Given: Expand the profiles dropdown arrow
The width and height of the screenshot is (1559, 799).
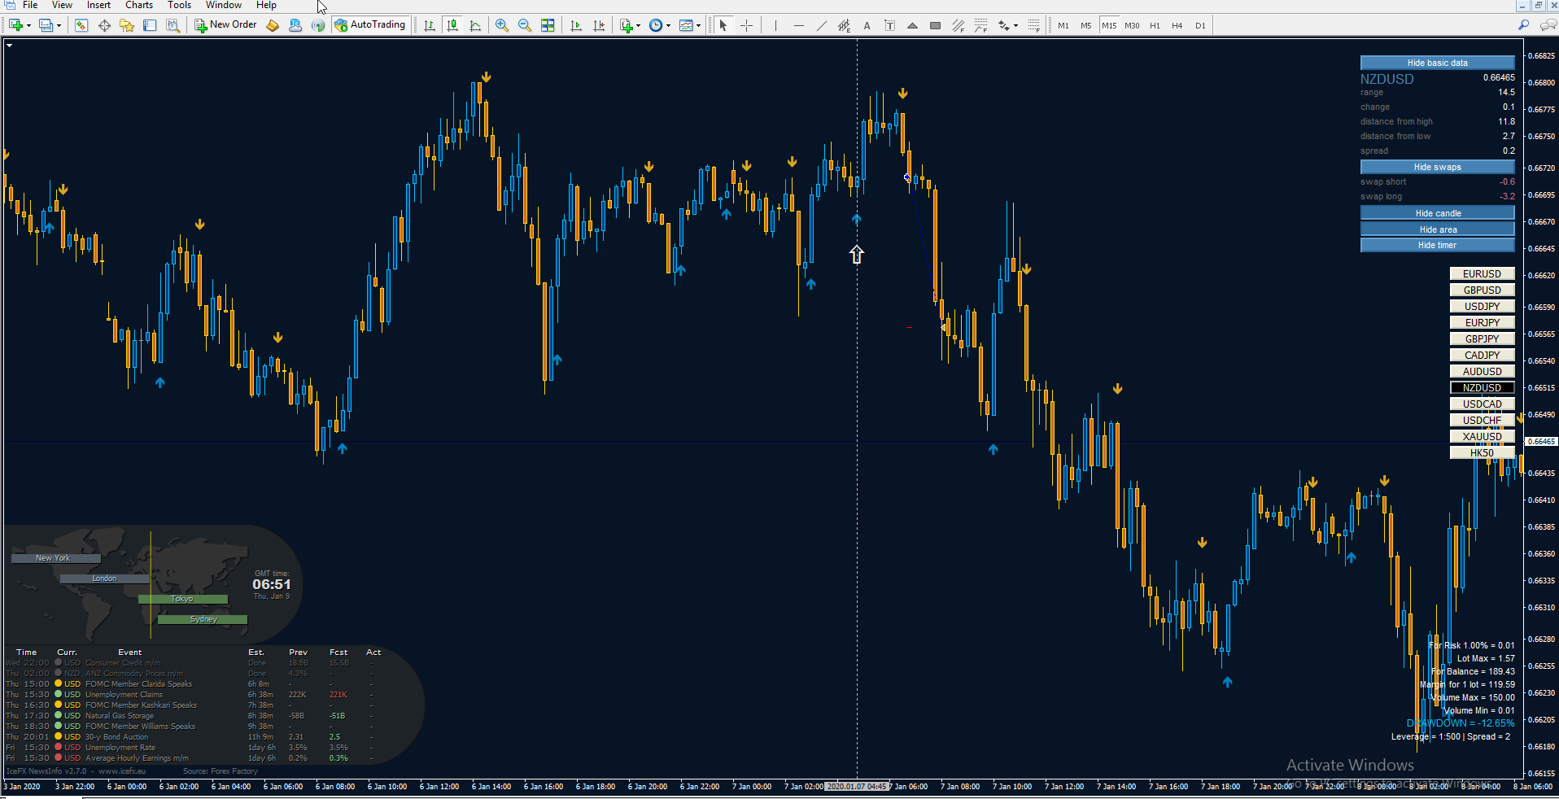Looking at the screenshot, I should (x=59, y=25).
